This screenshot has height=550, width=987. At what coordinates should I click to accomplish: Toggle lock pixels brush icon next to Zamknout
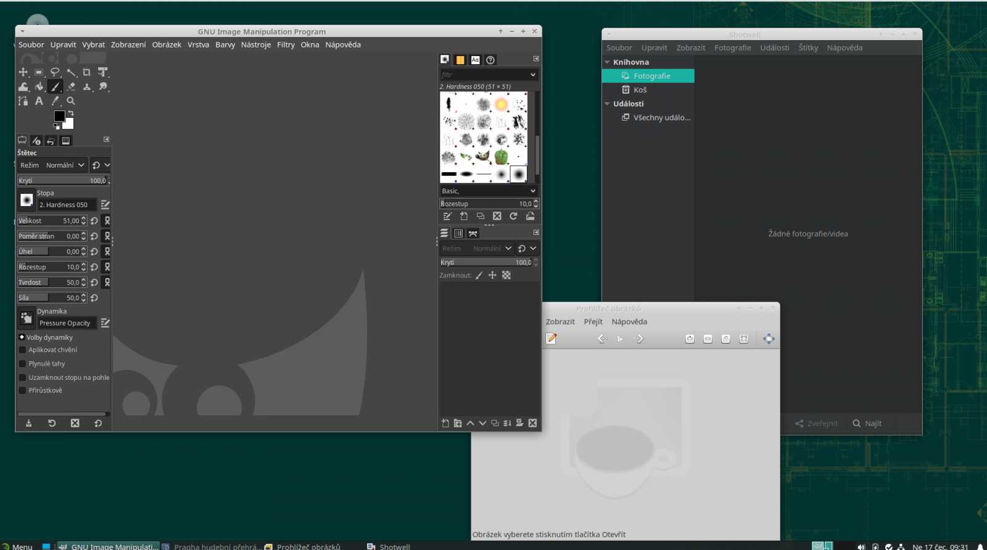click(x=479, y=276)
